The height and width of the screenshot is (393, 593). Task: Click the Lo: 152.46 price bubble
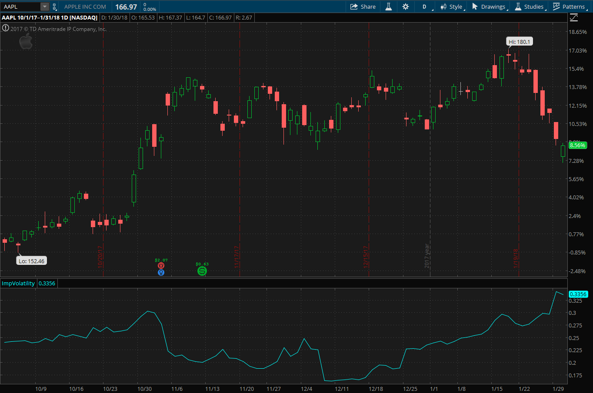point(31,261)
